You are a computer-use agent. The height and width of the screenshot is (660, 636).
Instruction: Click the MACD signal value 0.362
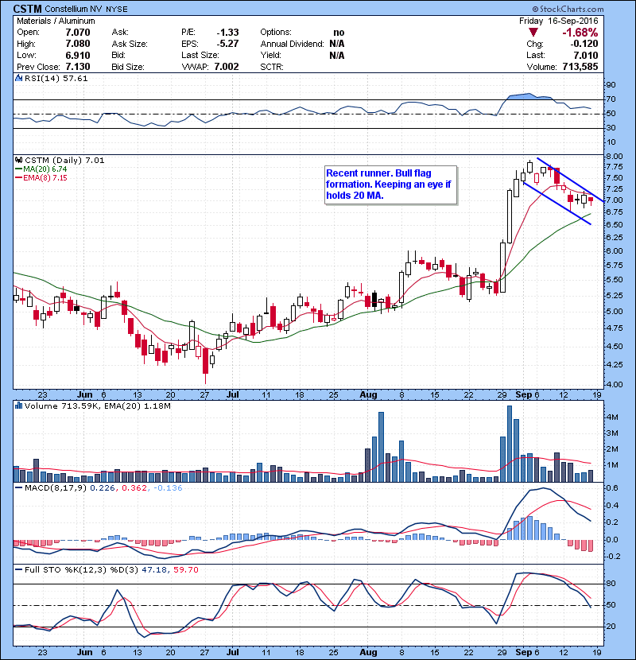pyautogui.click(x=134, y=488)
